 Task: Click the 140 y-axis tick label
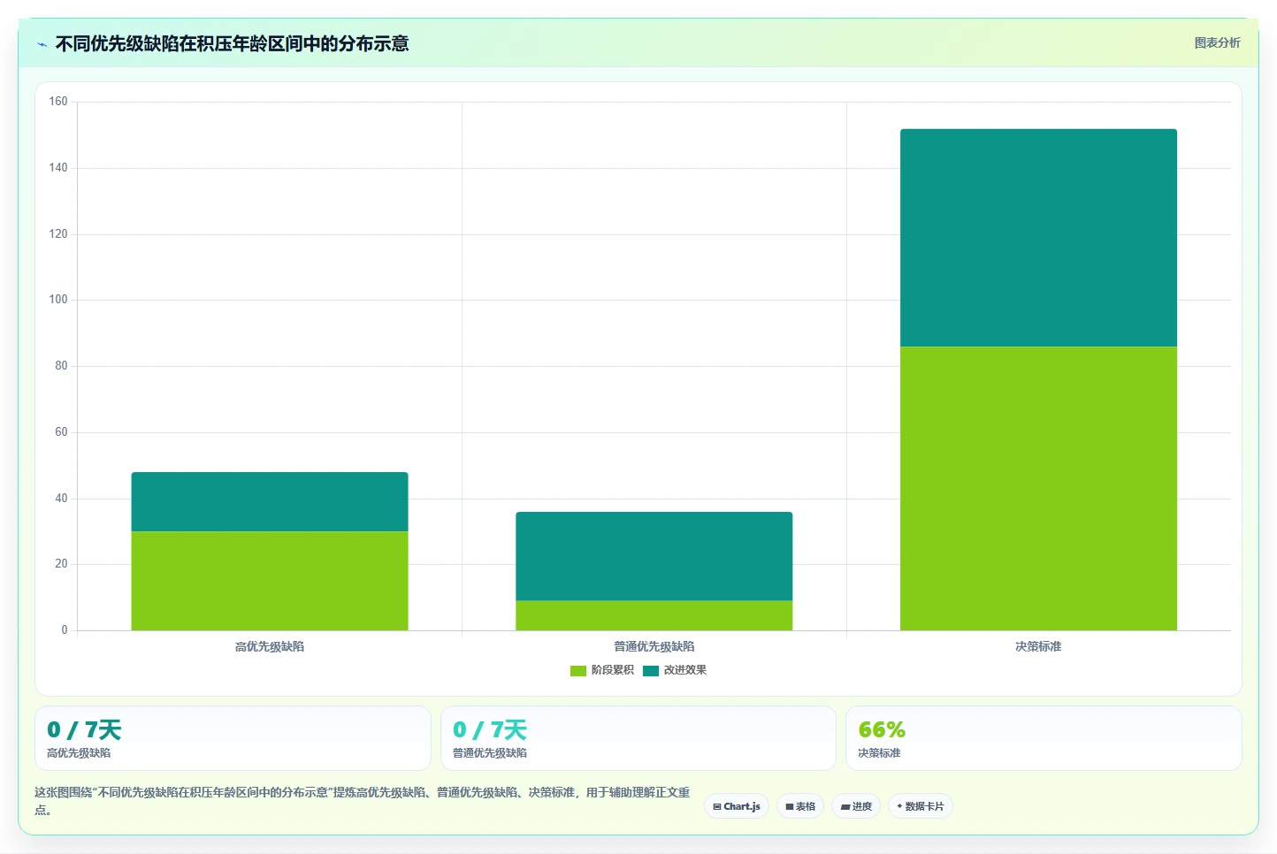[58, 168]
